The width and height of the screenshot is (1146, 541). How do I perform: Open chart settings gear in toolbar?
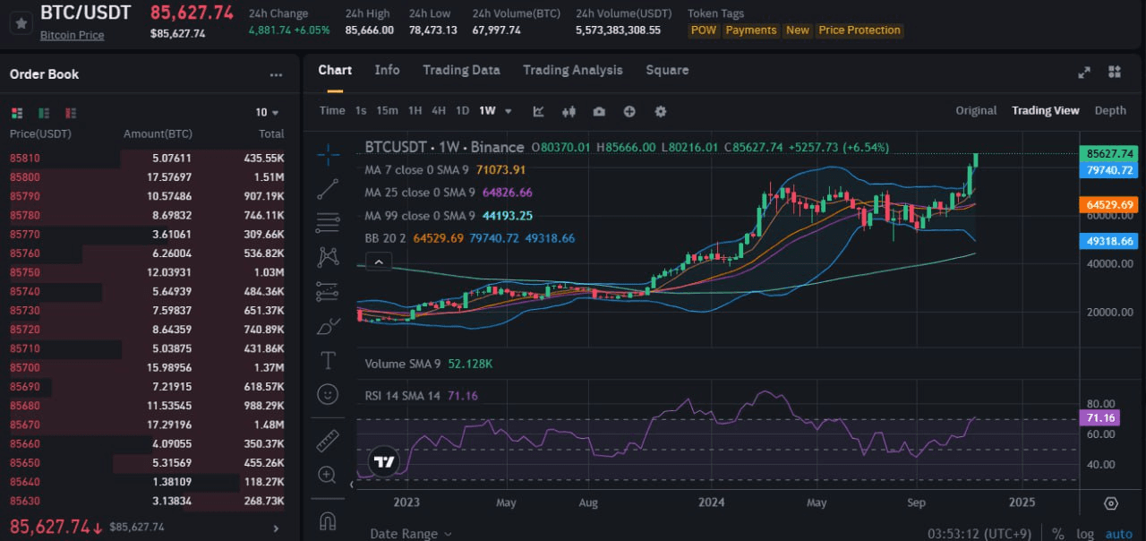coord(661,111)
